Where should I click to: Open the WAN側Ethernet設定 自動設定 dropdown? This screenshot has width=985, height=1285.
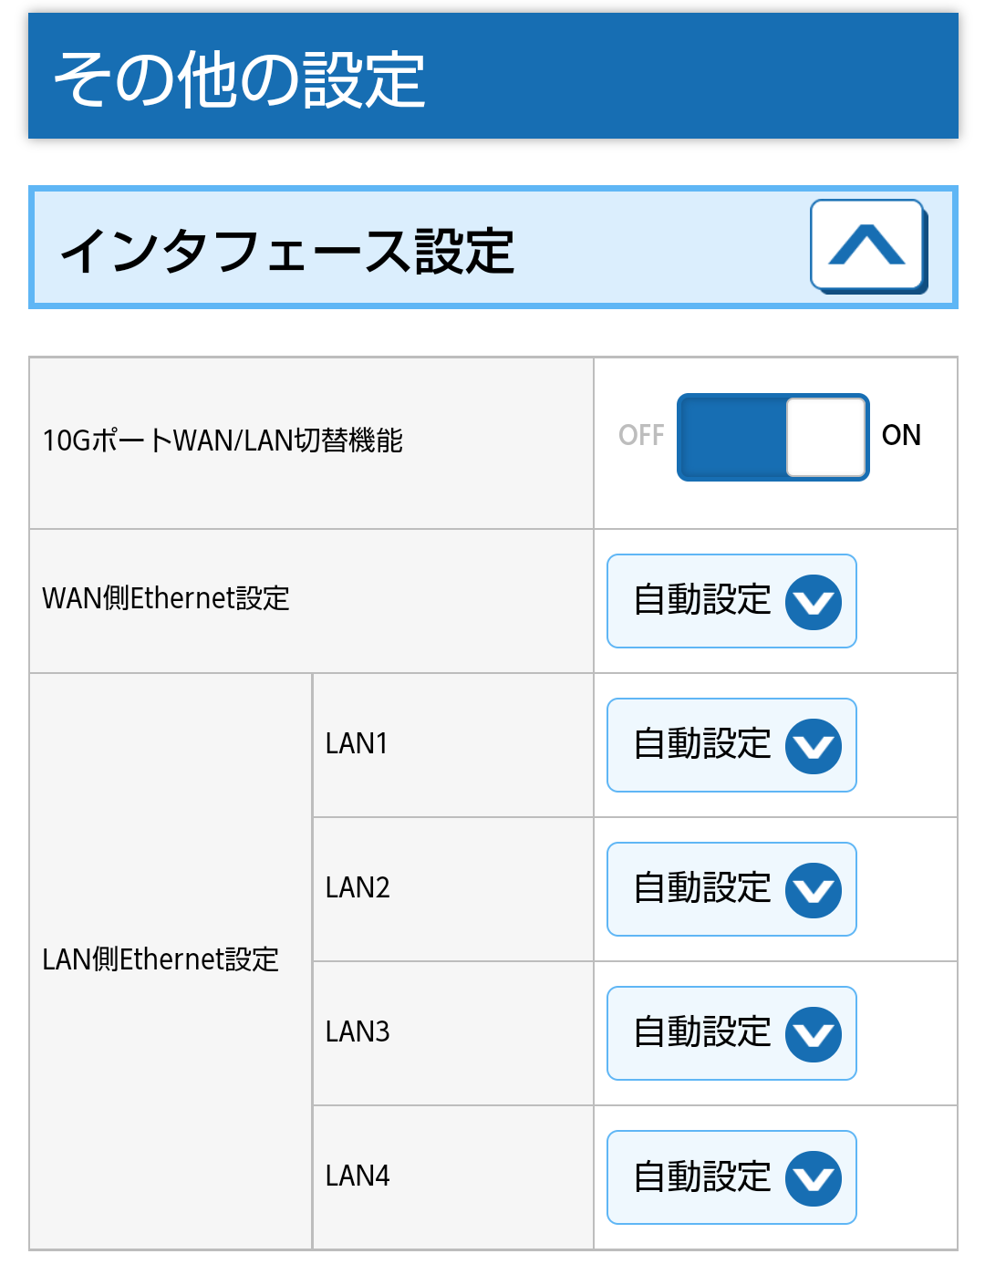tap(702, 601)
